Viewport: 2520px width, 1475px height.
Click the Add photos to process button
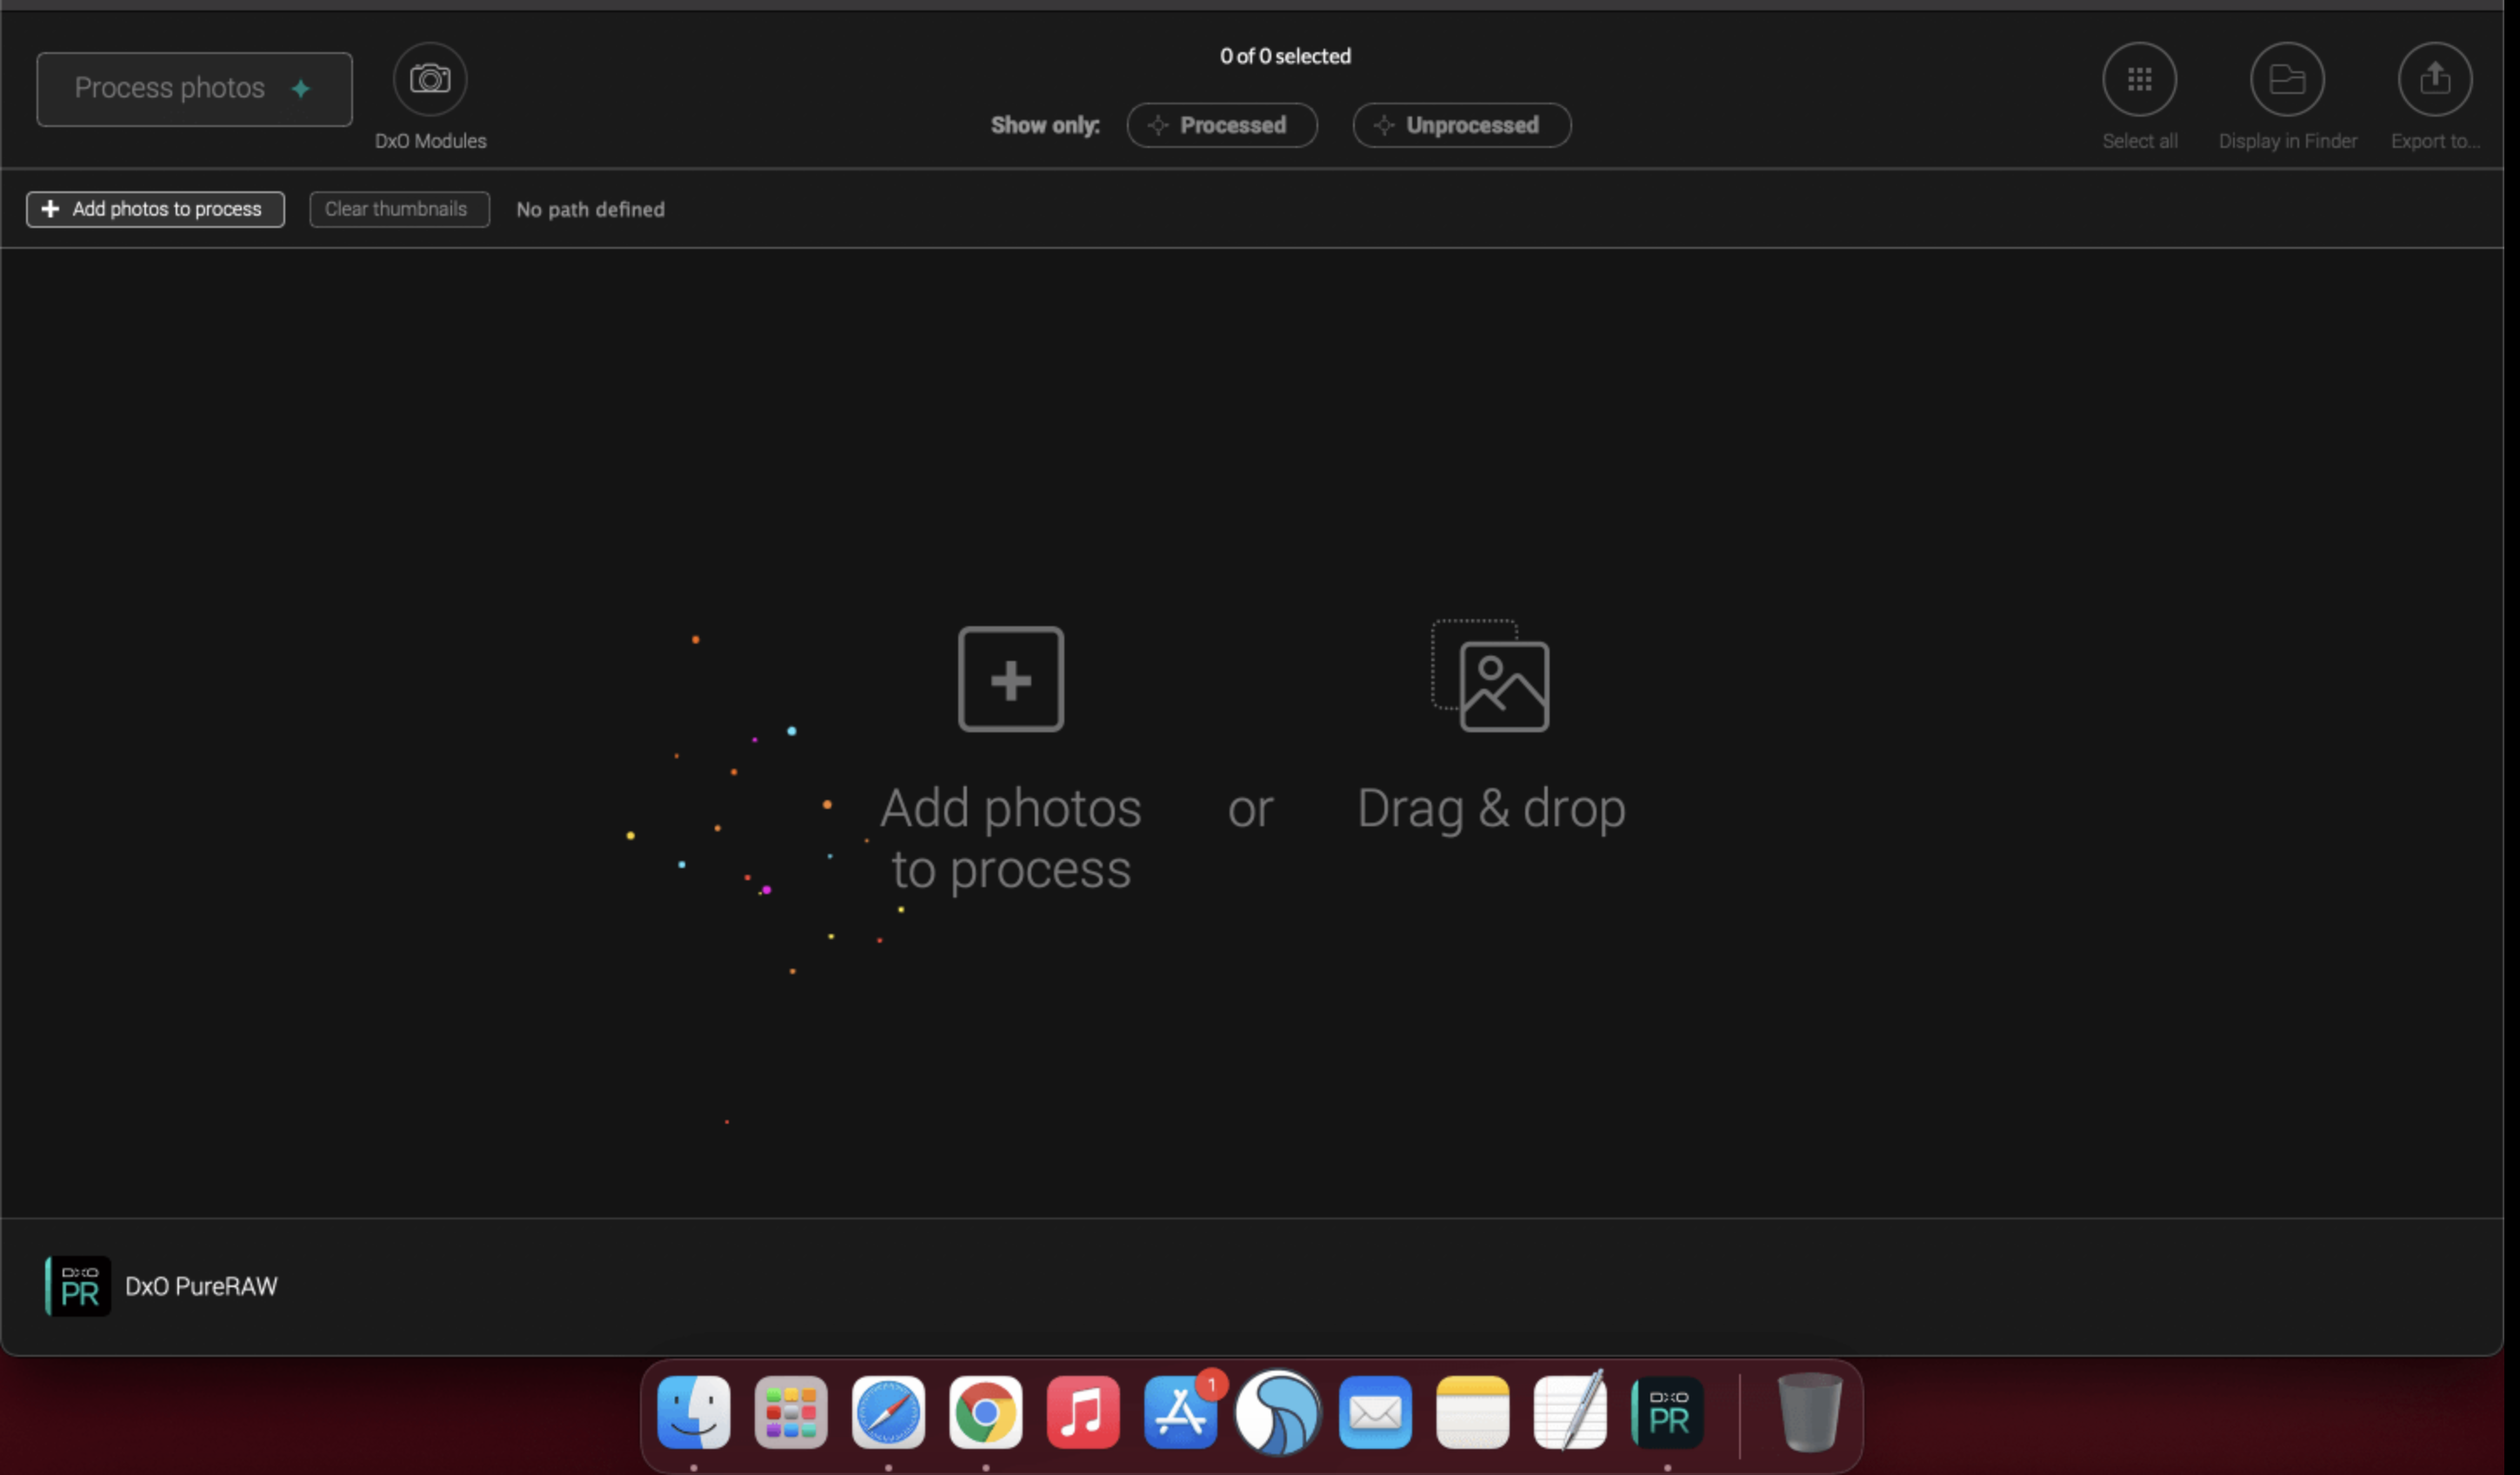pos(155,209)
